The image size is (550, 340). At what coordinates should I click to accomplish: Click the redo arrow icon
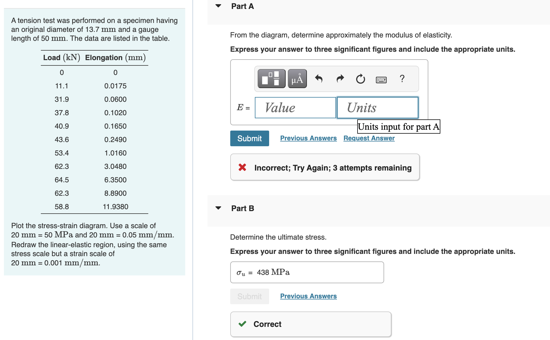(x=340, y=79)
